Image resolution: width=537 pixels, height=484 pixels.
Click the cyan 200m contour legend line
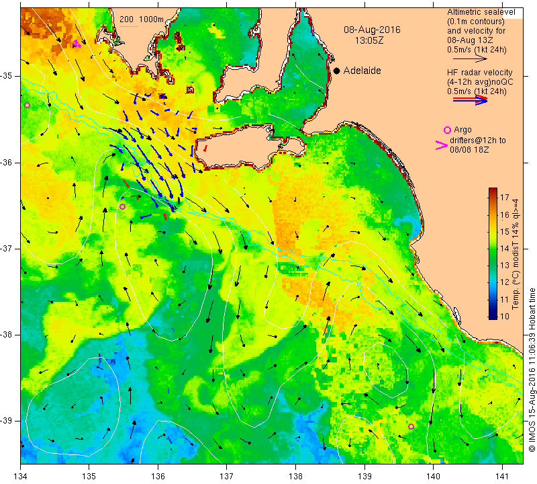tap(128, 26)
